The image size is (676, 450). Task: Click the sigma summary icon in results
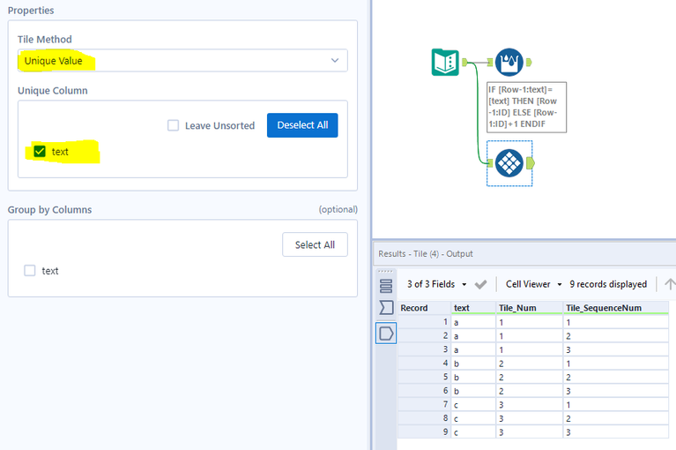(386, 308)
